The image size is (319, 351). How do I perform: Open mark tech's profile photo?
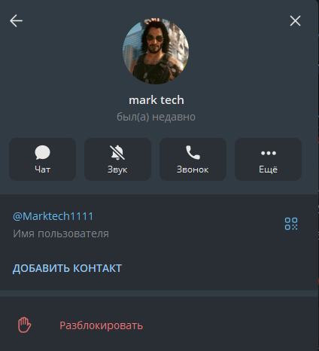pos(156,51)
